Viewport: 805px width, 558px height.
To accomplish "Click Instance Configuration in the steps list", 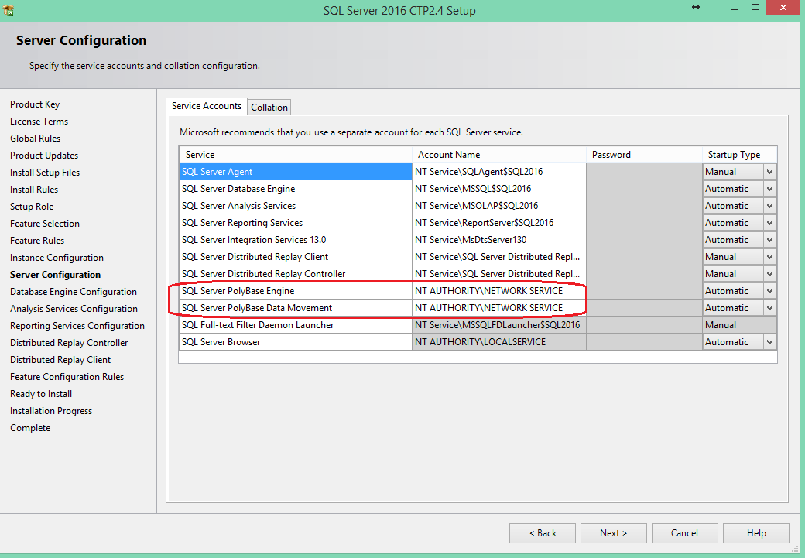I will tap(57, 258).
